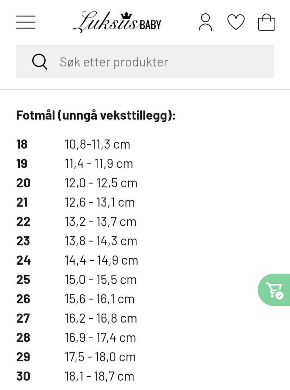Select the size 19 row label
This screenshot has height=390, width=290.
22,164
